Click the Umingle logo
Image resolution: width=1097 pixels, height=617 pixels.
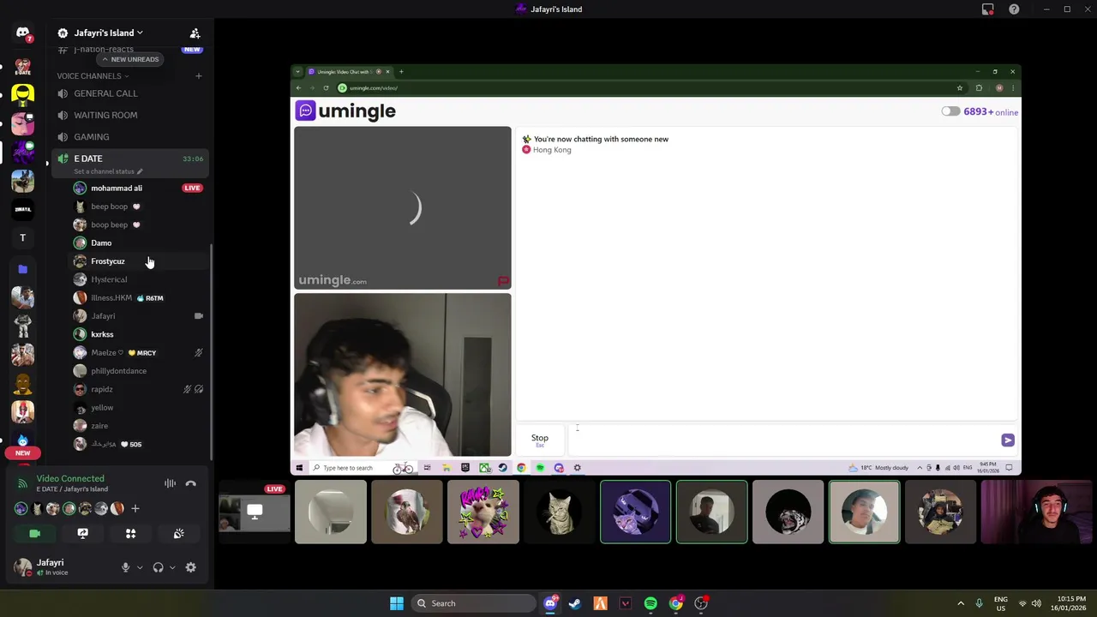(345, 111)
